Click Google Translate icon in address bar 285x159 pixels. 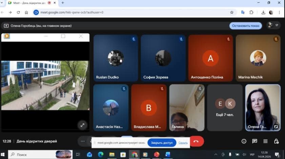[x=243, y=12]
